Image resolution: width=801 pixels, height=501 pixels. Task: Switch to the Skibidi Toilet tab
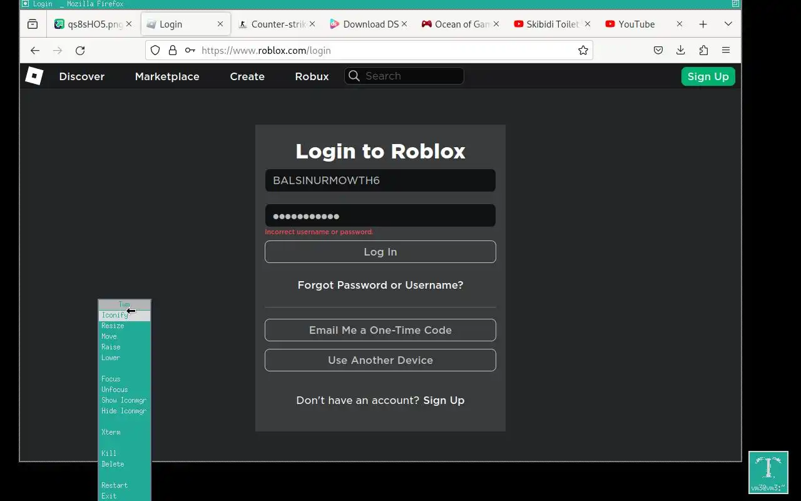coord(553,24)
